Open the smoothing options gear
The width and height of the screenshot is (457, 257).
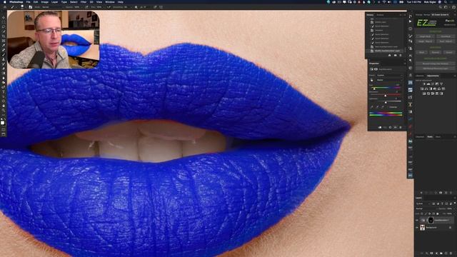136,7
